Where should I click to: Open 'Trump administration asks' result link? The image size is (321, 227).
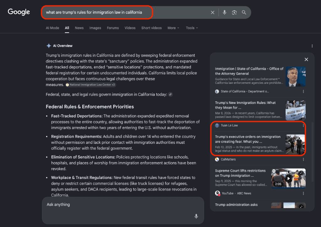tap(236, 205)
